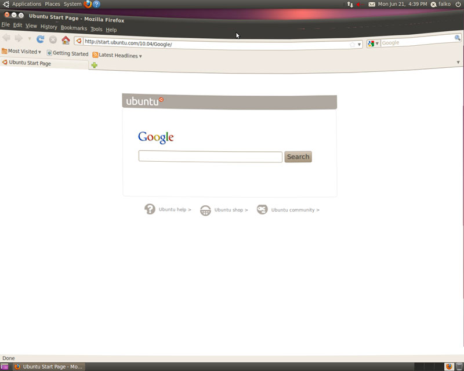Open the Ubuntu shop link

pos(231,210)
